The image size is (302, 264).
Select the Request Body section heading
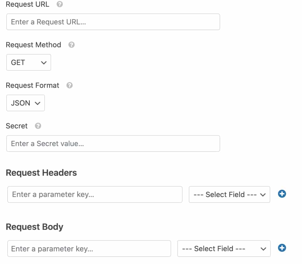34,227
